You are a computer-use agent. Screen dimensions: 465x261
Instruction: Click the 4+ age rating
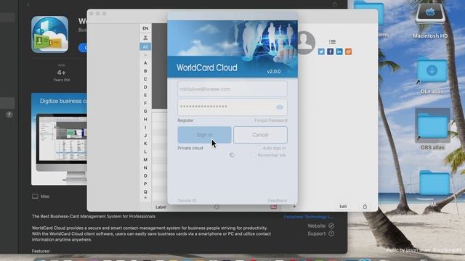click(x=61, y=72)
